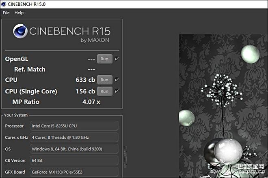
Task: Click the Cinebench title bar app icon
Action: point(3,4)
